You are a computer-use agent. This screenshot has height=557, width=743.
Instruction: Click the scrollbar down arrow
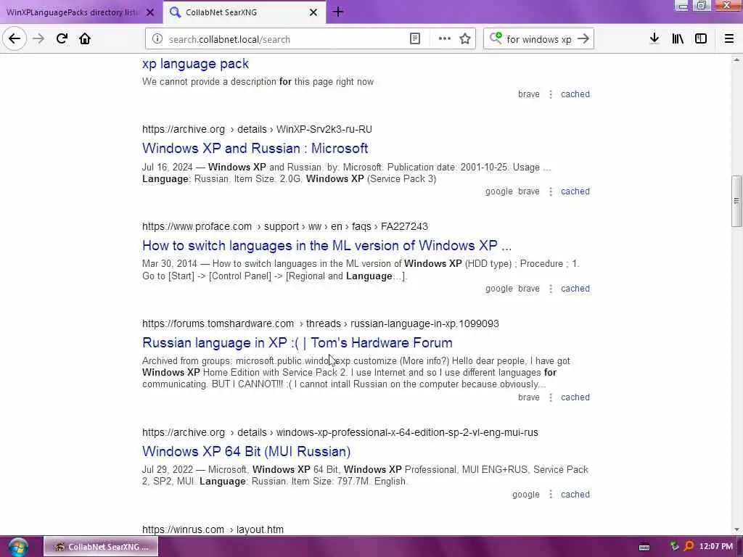(736, 530)
